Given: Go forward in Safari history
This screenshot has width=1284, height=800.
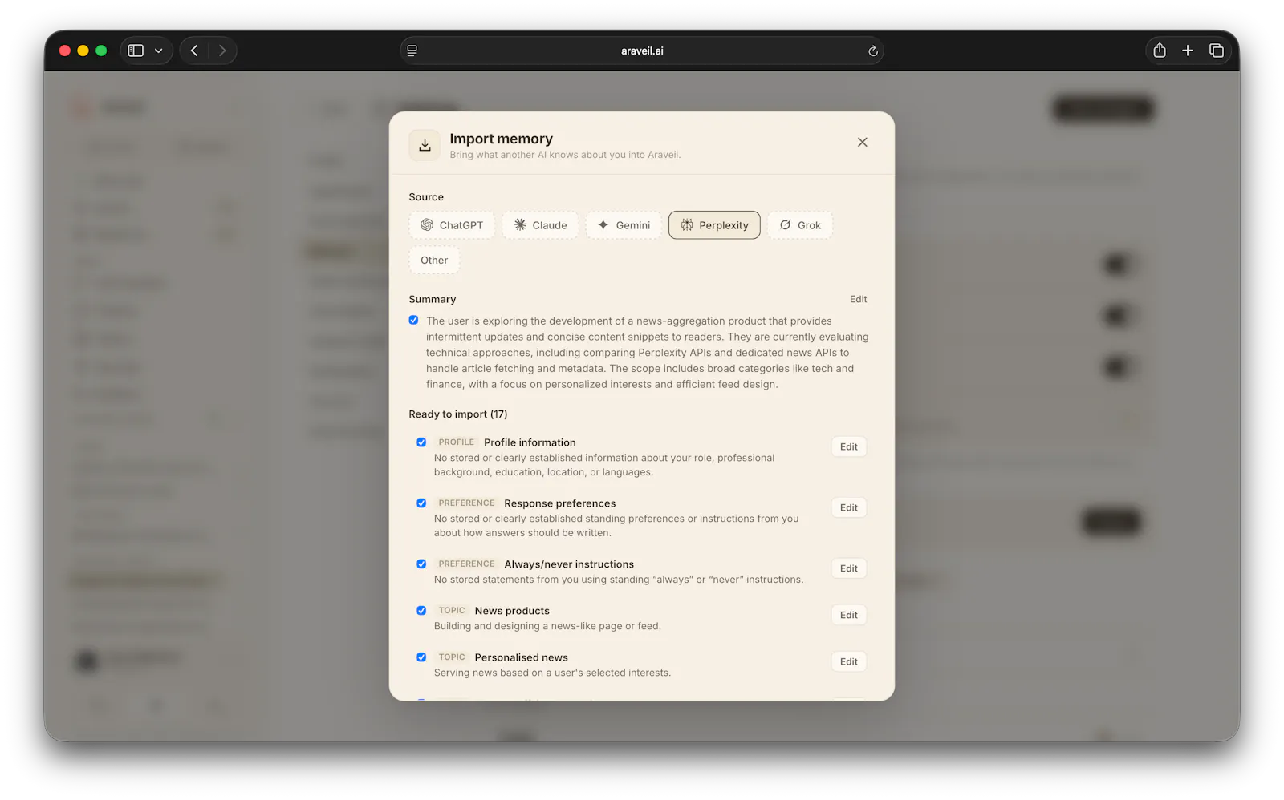Looking at the screenshot, I should (x=222, y=51).
